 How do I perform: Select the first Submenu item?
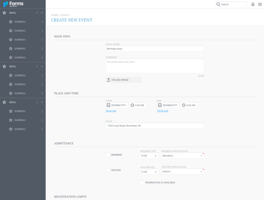[23, 22]
